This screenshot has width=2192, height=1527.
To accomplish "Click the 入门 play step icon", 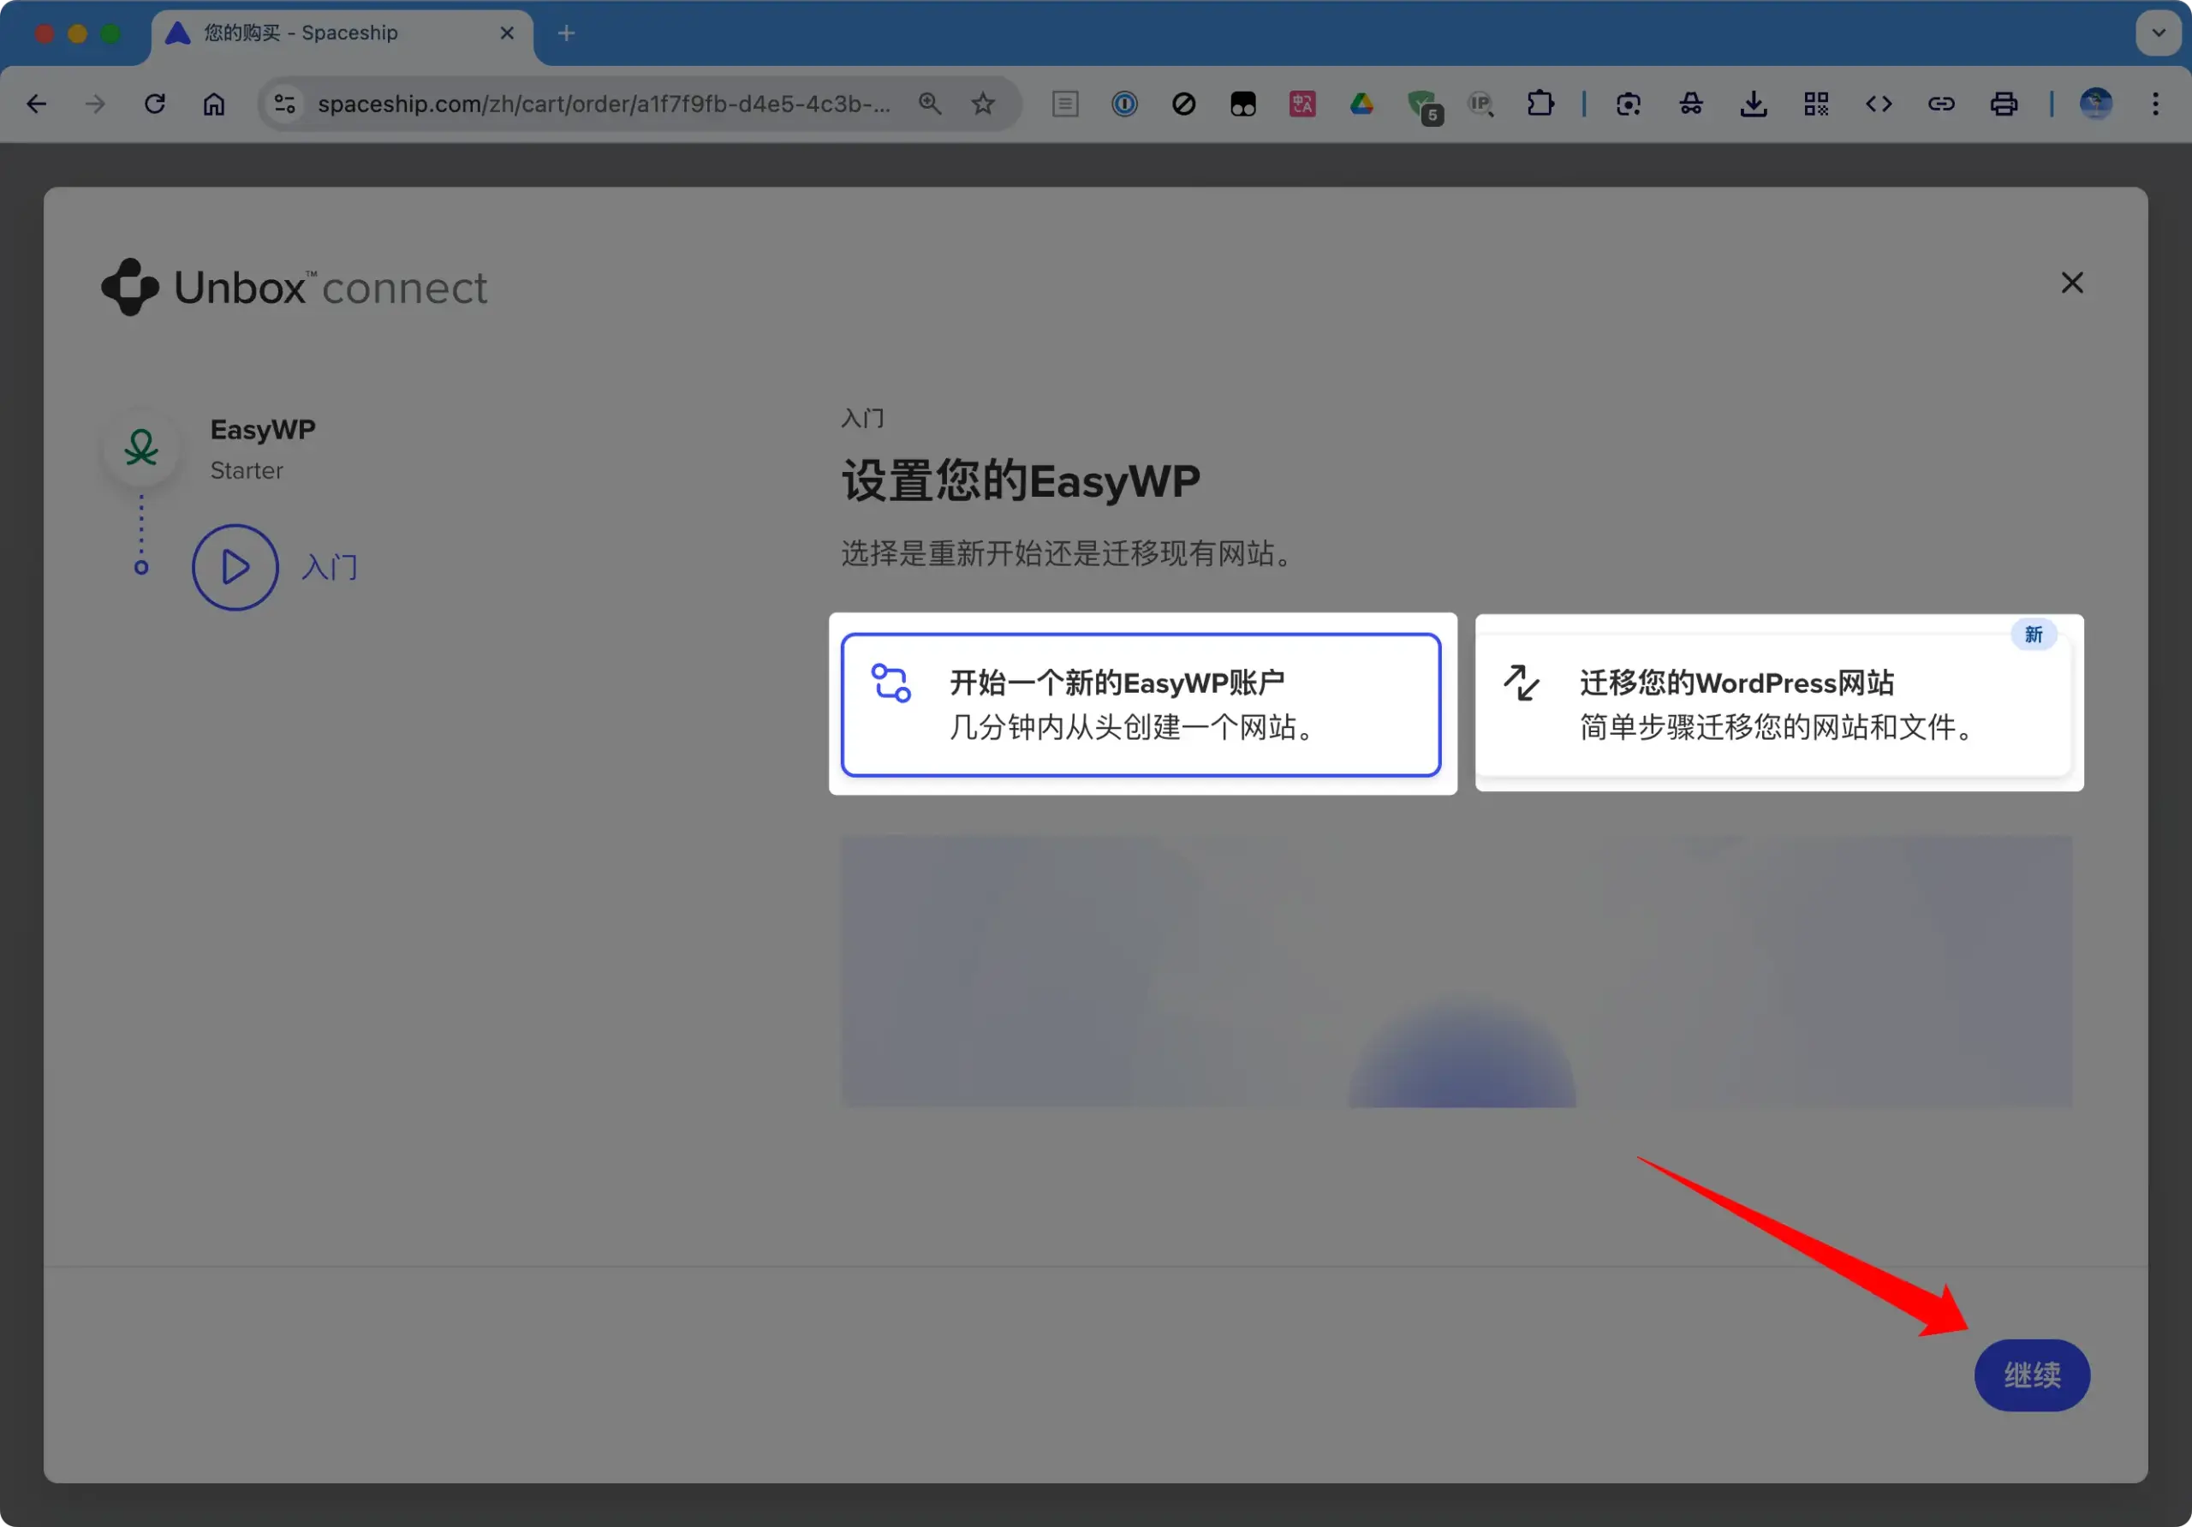I will click(x=235, y=567).
